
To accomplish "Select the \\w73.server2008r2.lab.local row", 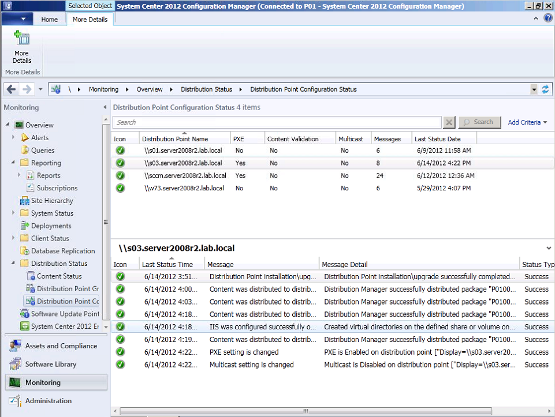I will click(x=333, y=189).
